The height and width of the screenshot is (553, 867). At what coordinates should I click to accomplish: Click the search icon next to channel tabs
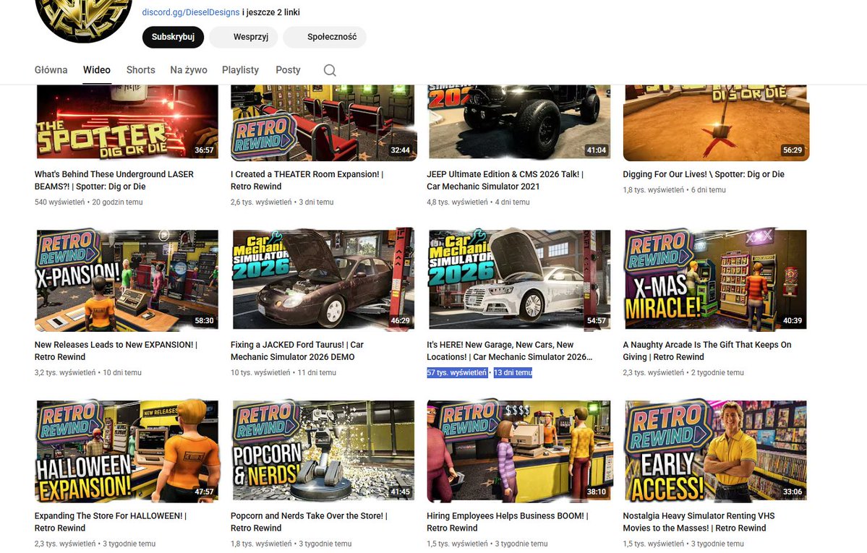[329, 69]
